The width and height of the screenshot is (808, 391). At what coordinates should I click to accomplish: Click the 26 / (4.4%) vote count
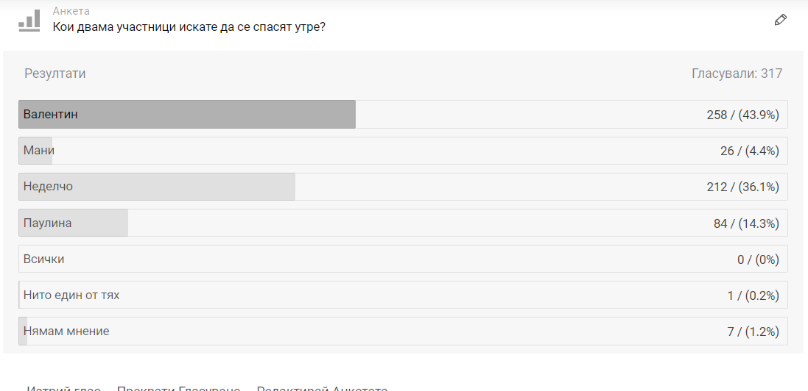tap(749, 151)
